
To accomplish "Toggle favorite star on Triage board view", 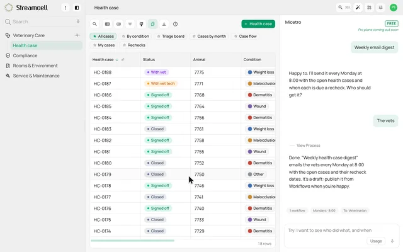I will pyautogui.click(x=159, y=37).
